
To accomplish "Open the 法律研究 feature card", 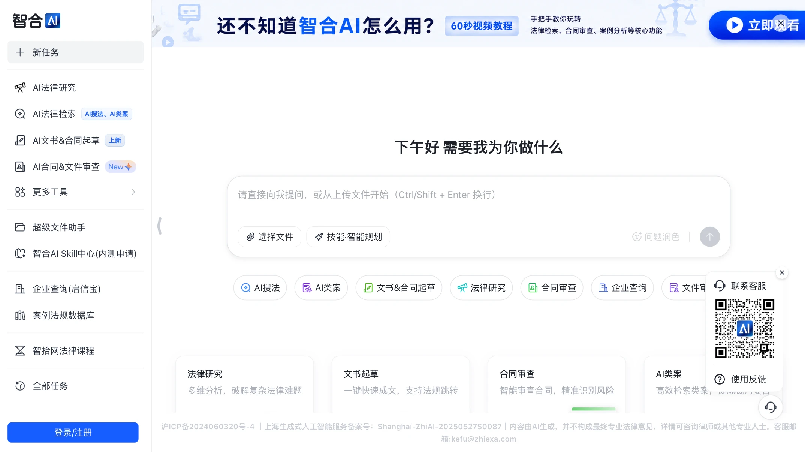I will (245, 384).
